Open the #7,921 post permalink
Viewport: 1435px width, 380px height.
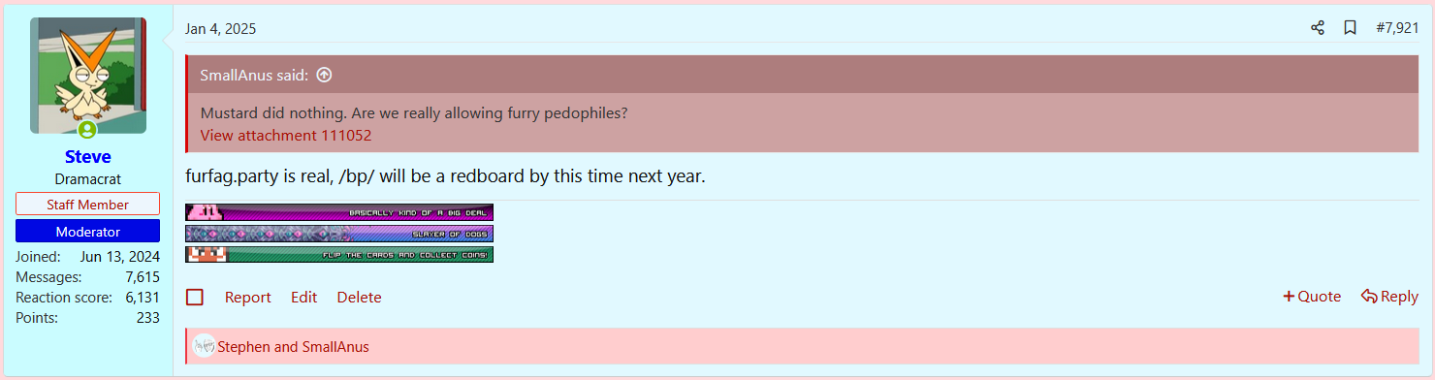1397,28
